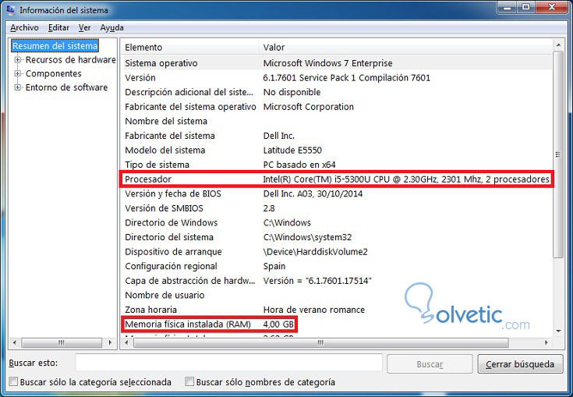The width and height of the screenshot is (573, 397).
Task: Click the Valor column header
Action: click(405, 47)
